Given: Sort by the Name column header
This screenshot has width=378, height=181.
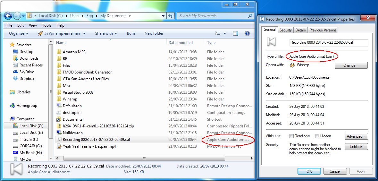Looking at the screenshot, I should click(61, 42).
